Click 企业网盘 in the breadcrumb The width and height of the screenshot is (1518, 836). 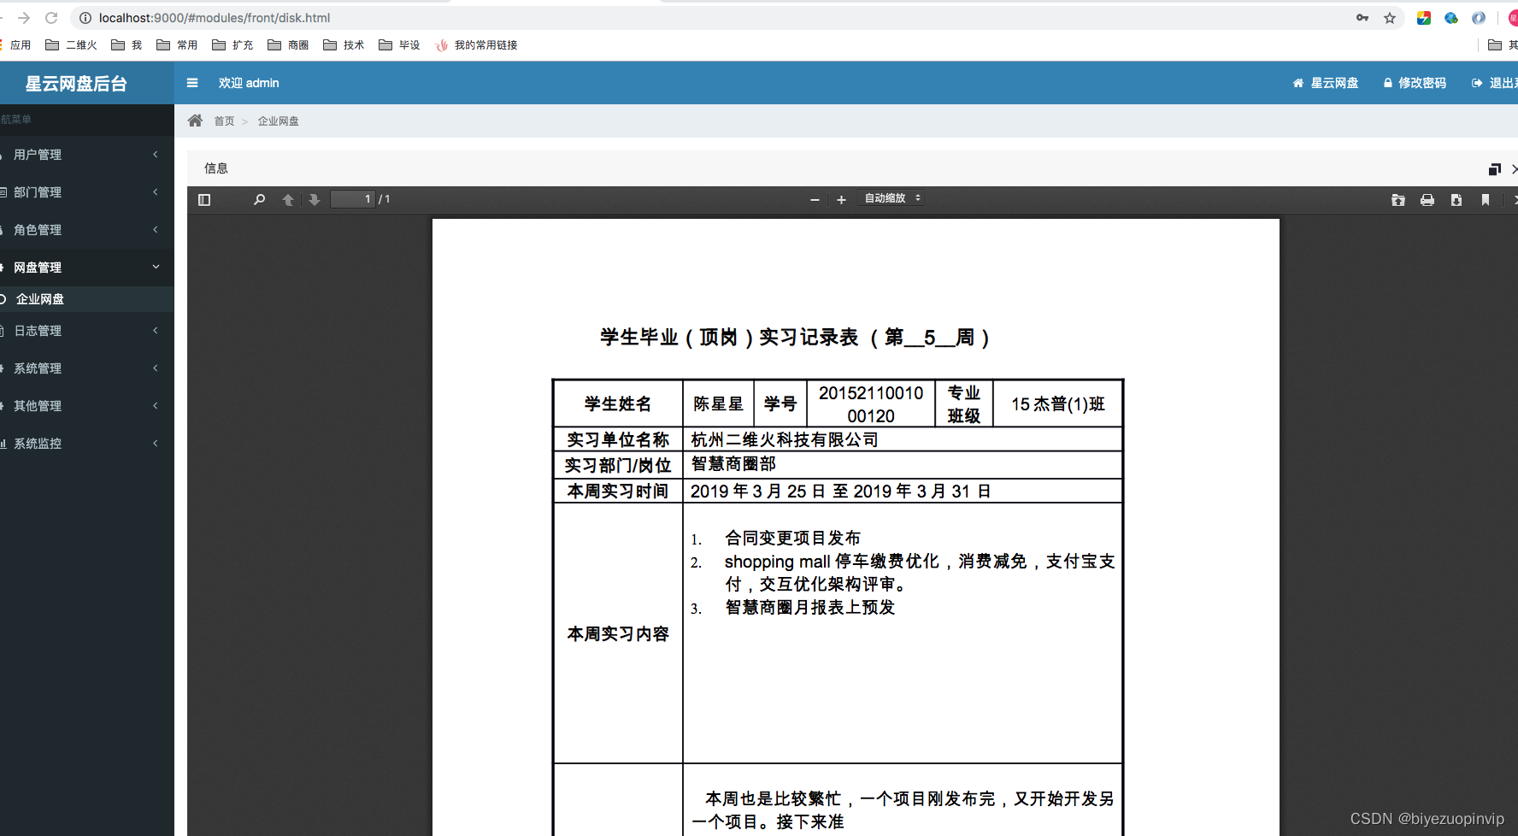(x=279, y=121)
